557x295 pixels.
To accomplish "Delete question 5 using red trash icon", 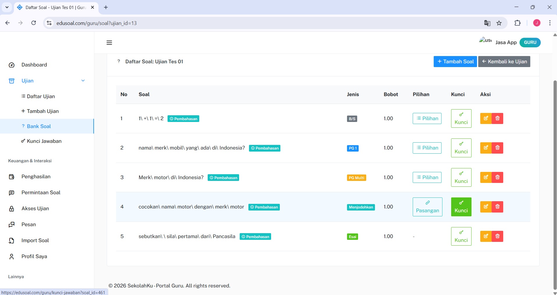I will click(x=497, y=236).
